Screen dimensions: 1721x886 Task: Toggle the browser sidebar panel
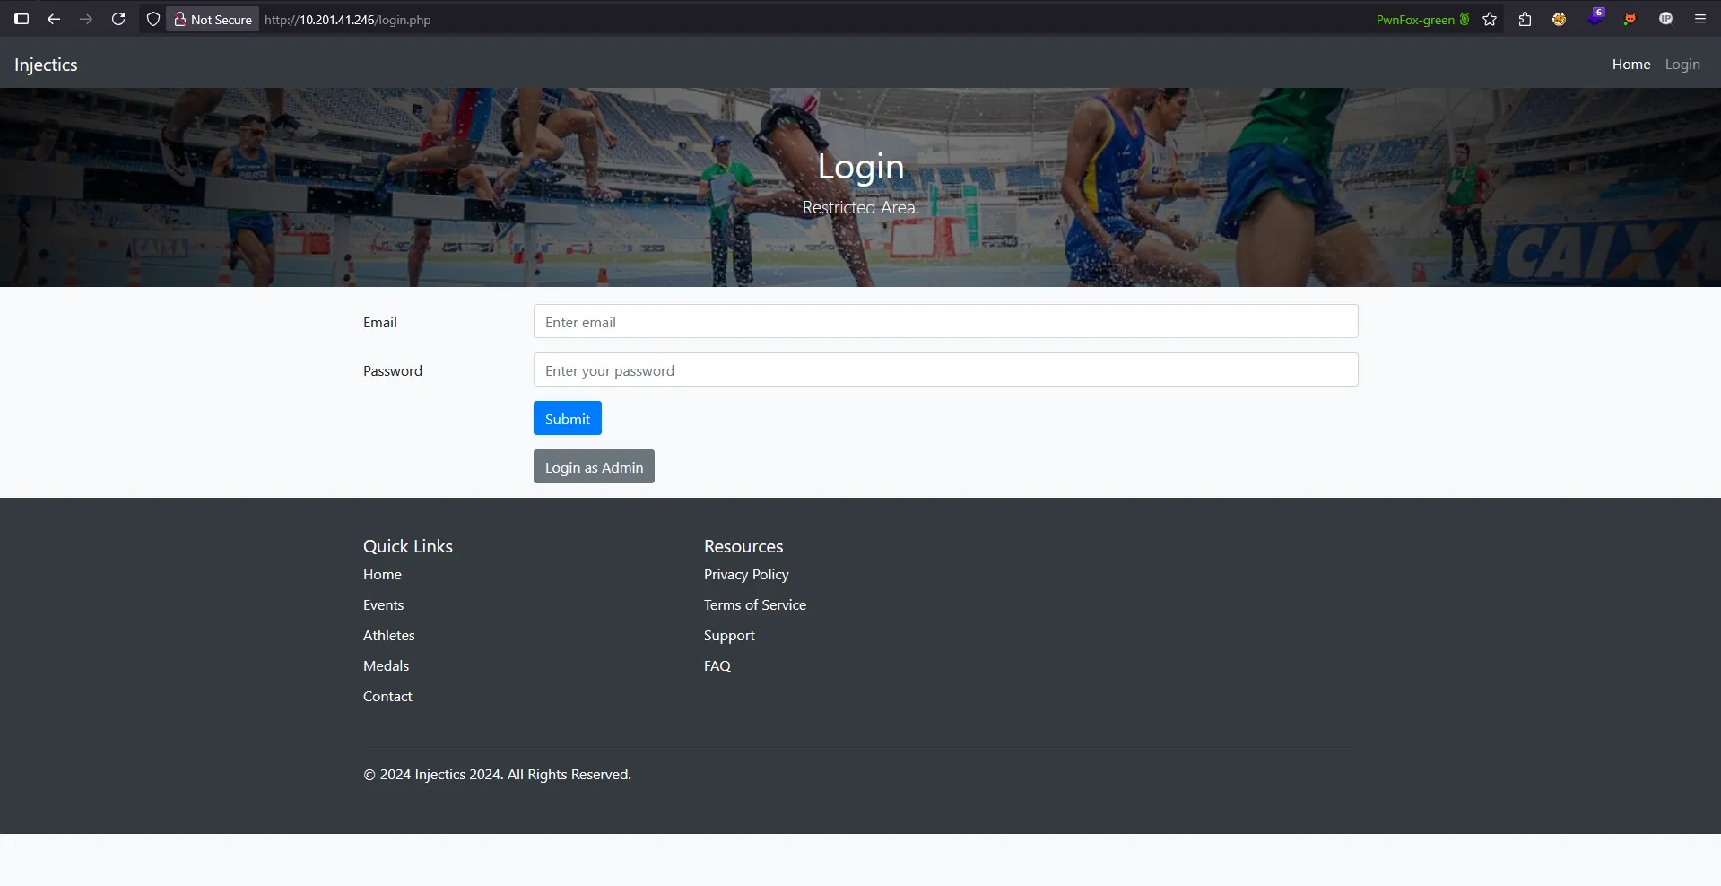tap(22, 19)
